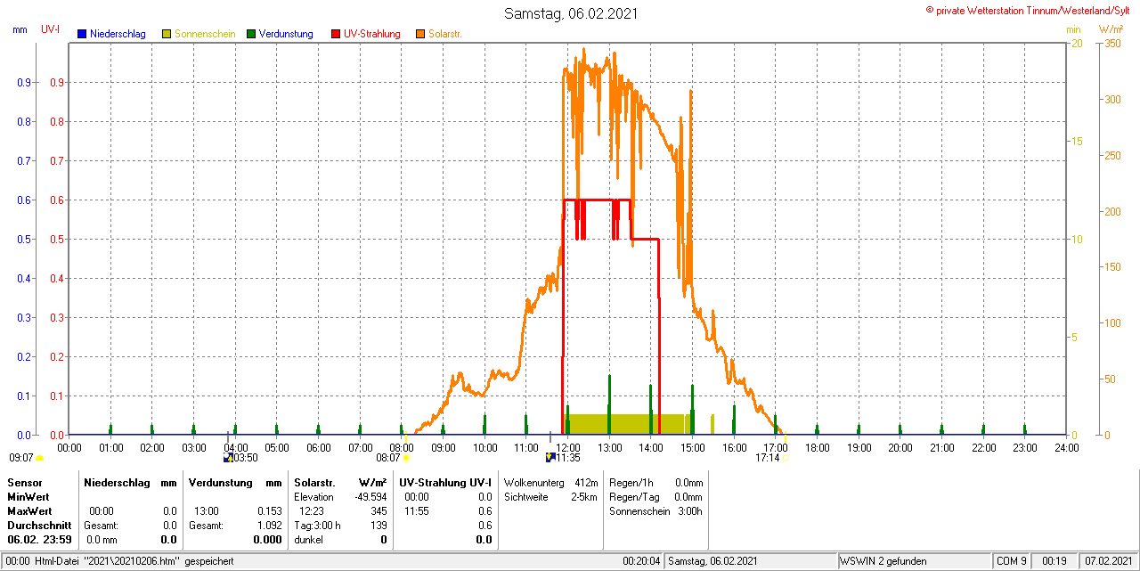The height and width of the screenshot is (571, 1140).
Task: Click the sunset time 17:14
Action: 768,458
